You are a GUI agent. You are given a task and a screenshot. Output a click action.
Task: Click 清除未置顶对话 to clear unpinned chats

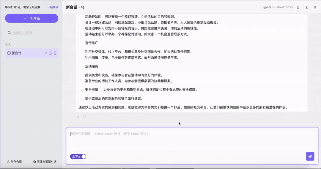(45, 162)
